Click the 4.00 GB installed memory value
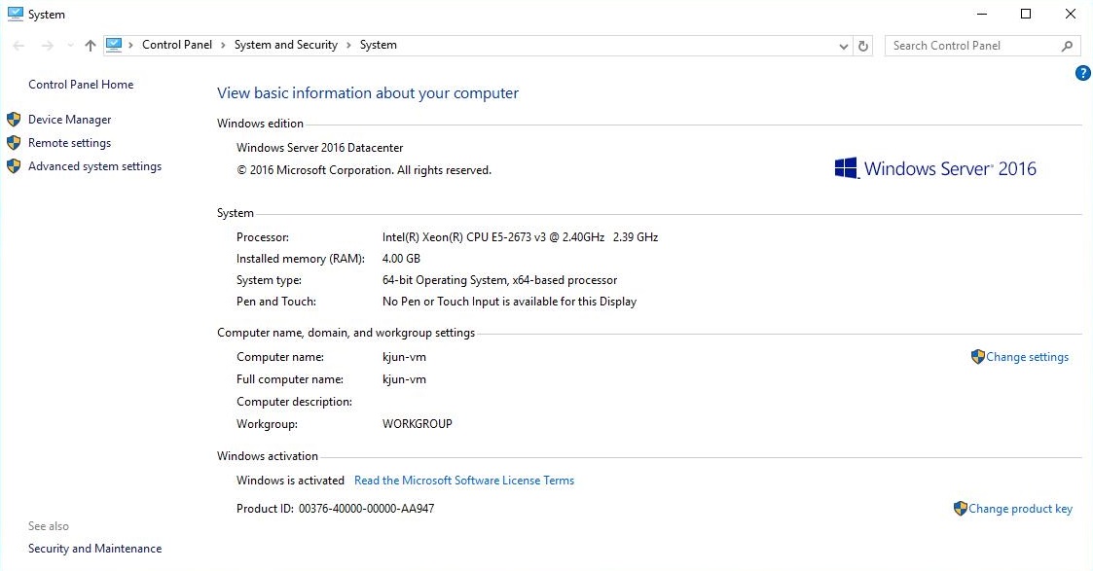The height and width of the screenshot is (571, 1093). click(x=401, y=259)
